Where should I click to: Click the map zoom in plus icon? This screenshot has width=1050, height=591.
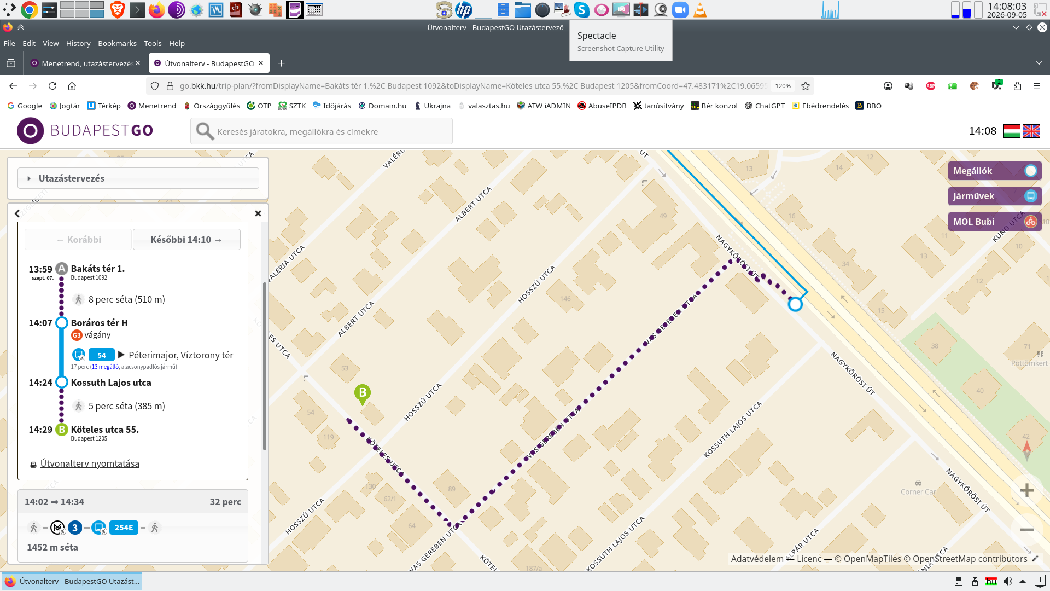(x=1026, y=490)
